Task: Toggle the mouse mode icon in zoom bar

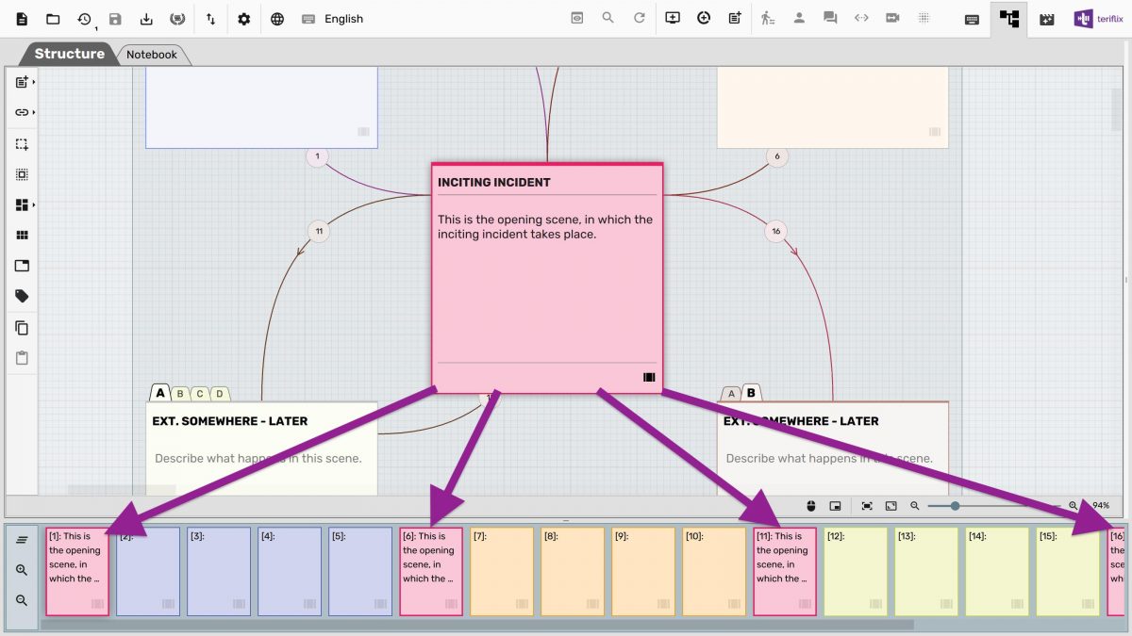Action: [x=809, y=506]
